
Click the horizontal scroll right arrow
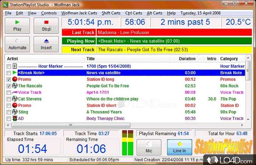[242, 125]
